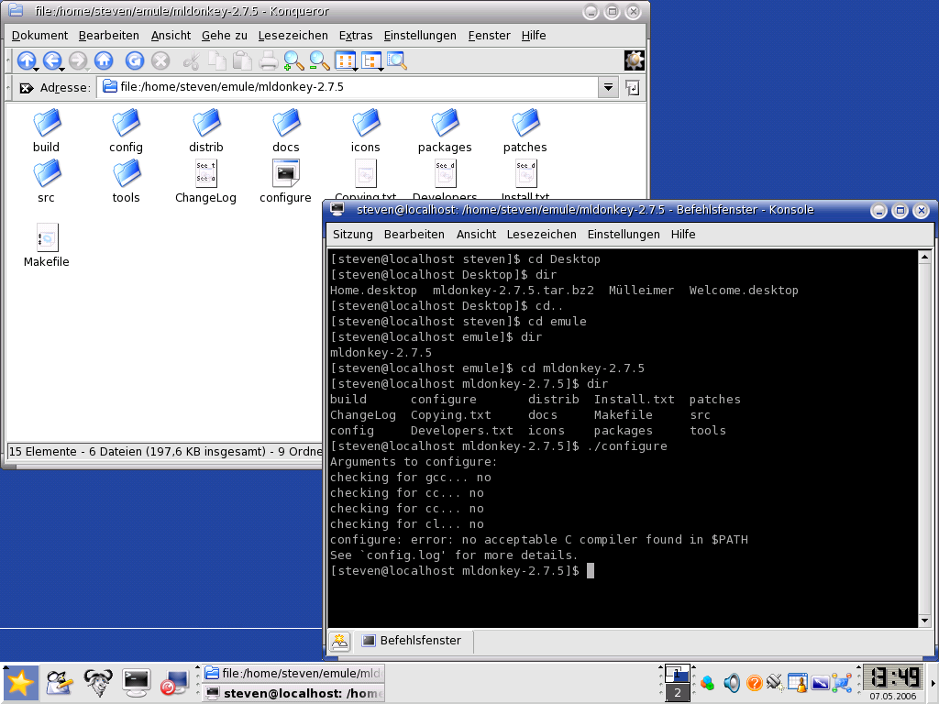939x704 pixels.
Task: Select the ChangeLog file
Action: click(x=206, y=181)
